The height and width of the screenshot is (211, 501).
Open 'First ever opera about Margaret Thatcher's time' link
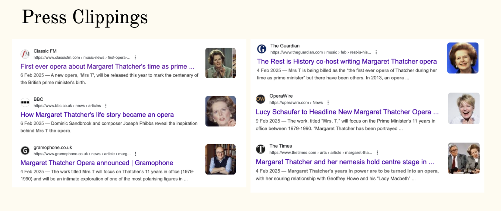click(107, 67)
